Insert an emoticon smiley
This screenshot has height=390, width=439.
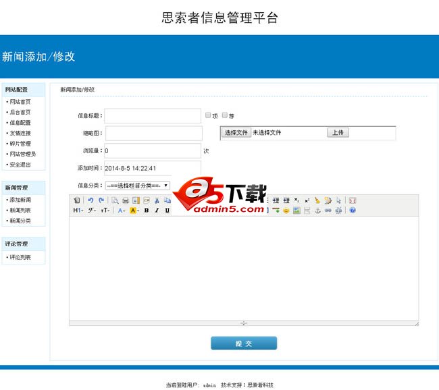click(x=286, y=211)
